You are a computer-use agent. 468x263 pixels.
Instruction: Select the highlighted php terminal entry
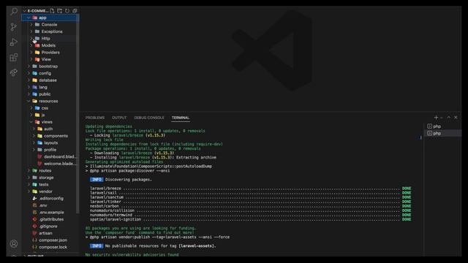coord(442,133)
